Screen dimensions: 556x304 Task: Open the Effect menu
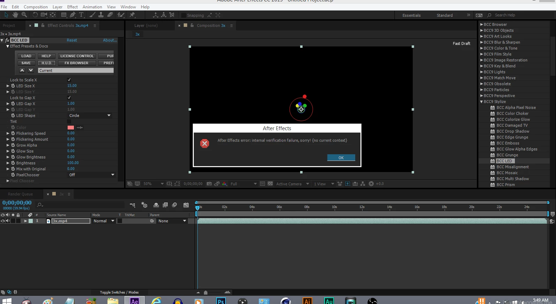coord(73,7)
